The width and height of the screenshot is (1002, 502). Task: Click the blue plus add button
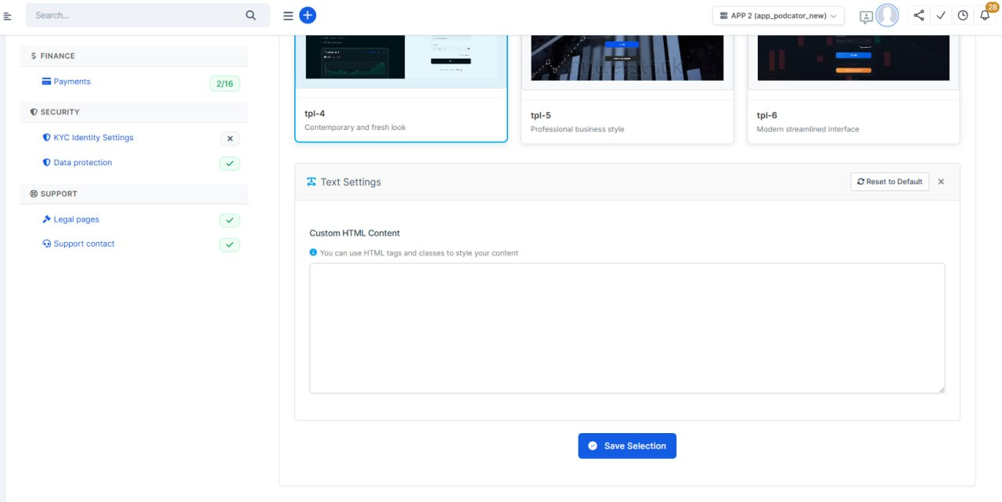click(308, 16)
